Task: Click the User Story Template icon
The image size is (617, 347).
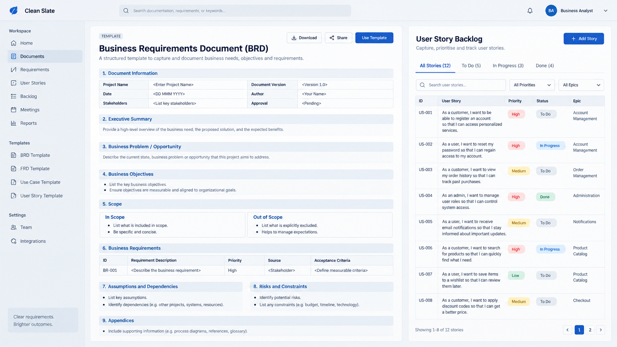Action: coord(14,196)
